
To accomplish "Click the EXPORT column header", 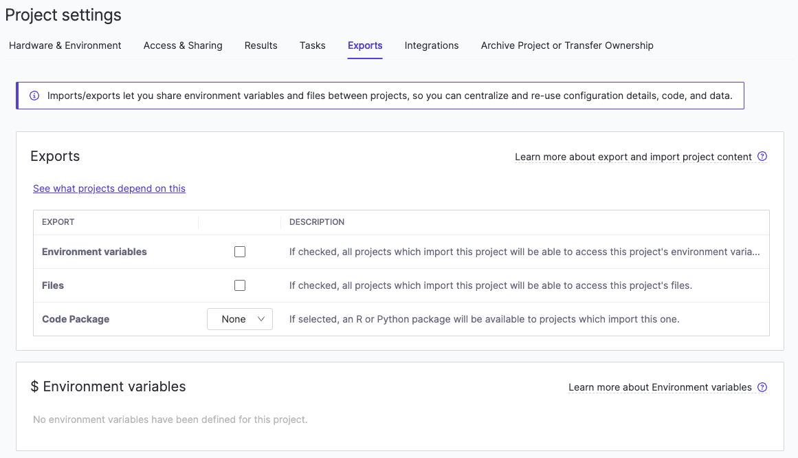I will coord(58,222).
